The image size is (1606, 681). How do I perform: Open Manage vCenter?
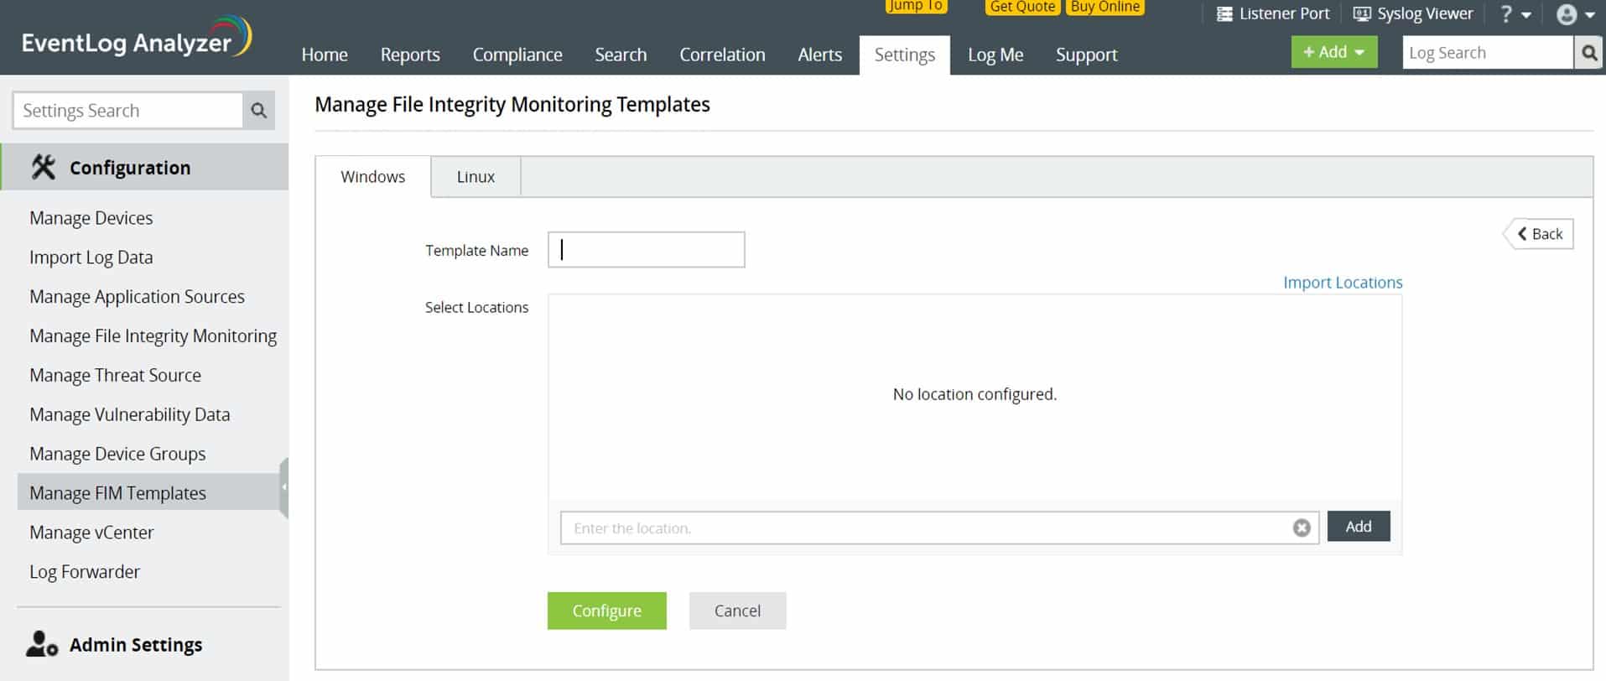pyautogui.click(x=92, y=533)
